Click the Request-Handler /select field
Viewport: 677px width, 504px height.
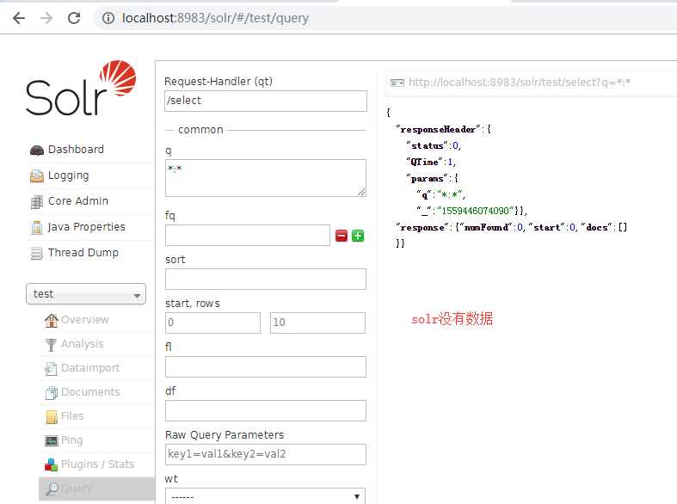pyautogui.click(x=266, y=101)
